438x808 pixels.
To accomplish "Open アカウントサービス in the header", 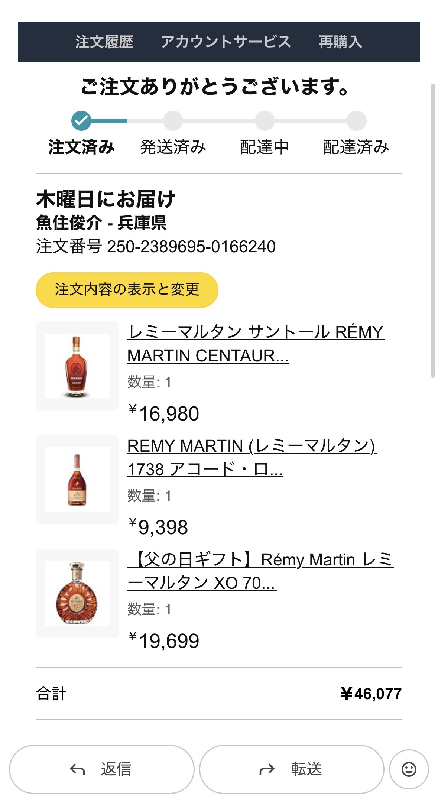I will click(x=226, y=42).
